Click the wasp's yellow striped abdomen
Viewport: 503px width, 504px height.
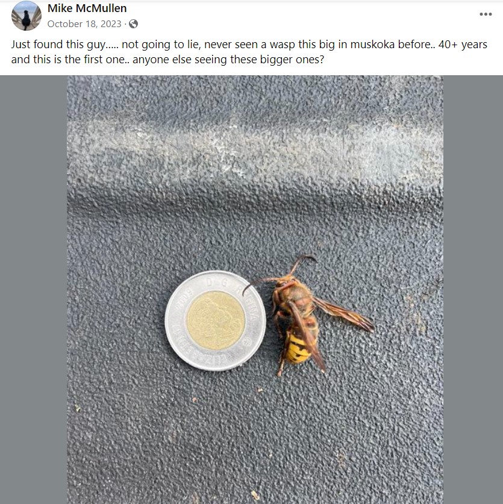click(298, 347)
